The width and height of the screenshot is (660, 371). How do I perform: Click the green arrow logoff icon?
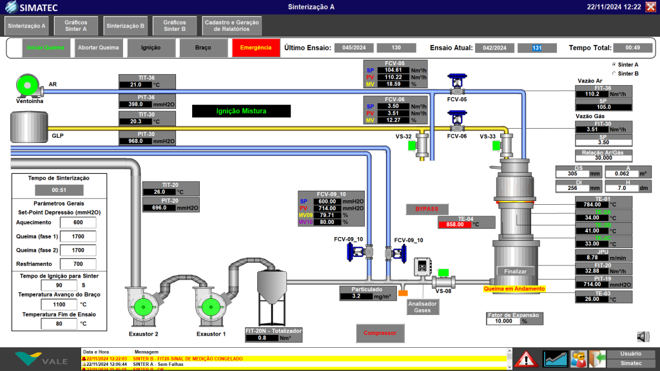(x=597, y=358)
